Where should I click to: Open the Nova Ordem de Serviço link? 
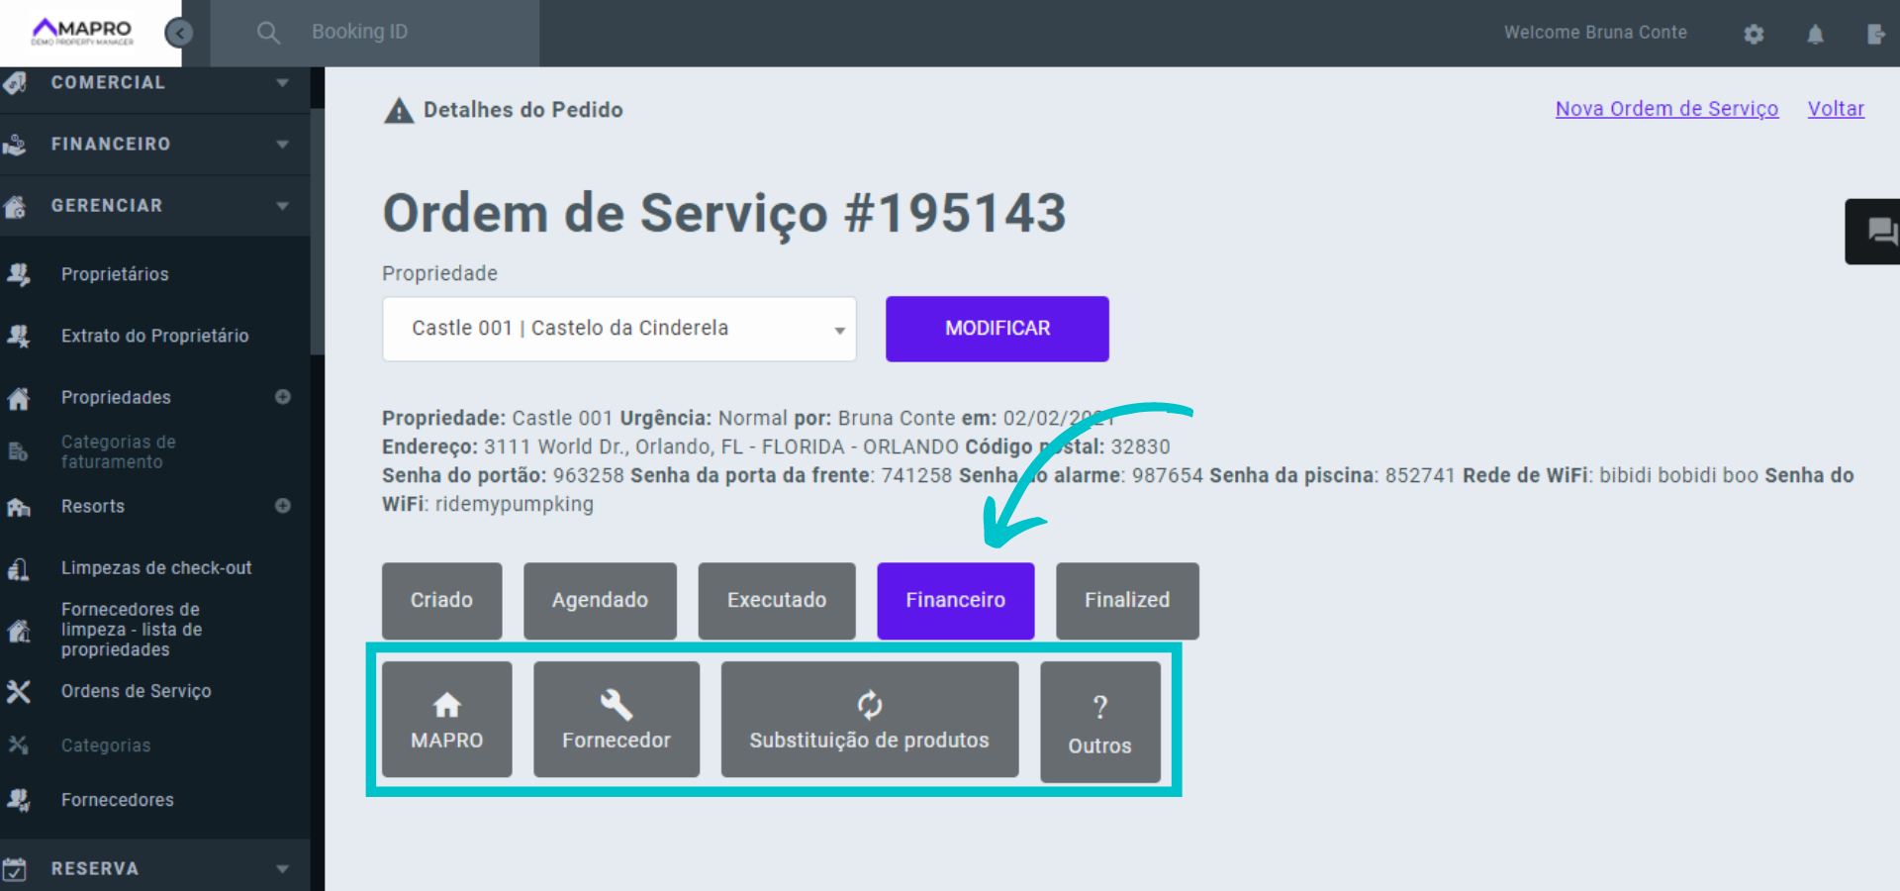click(x=1666, y=109)
